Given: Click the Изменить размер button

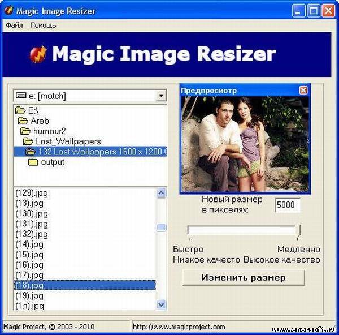Looking at the screenshot, I should [244, 278].
